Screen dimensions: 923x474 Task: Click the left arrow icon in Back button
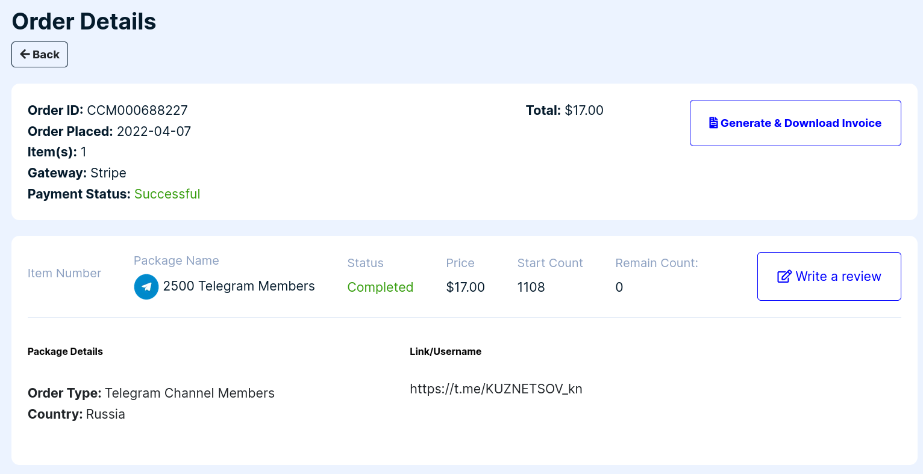tap(25, 54)
